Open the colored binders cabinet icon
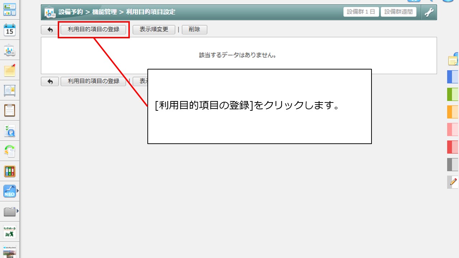 (x=10, y=171)
